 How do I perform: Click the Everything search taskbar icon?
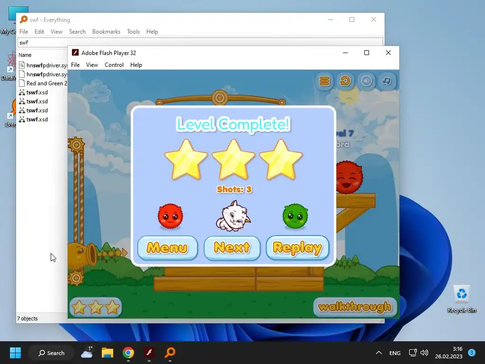(x=170, y=353)
